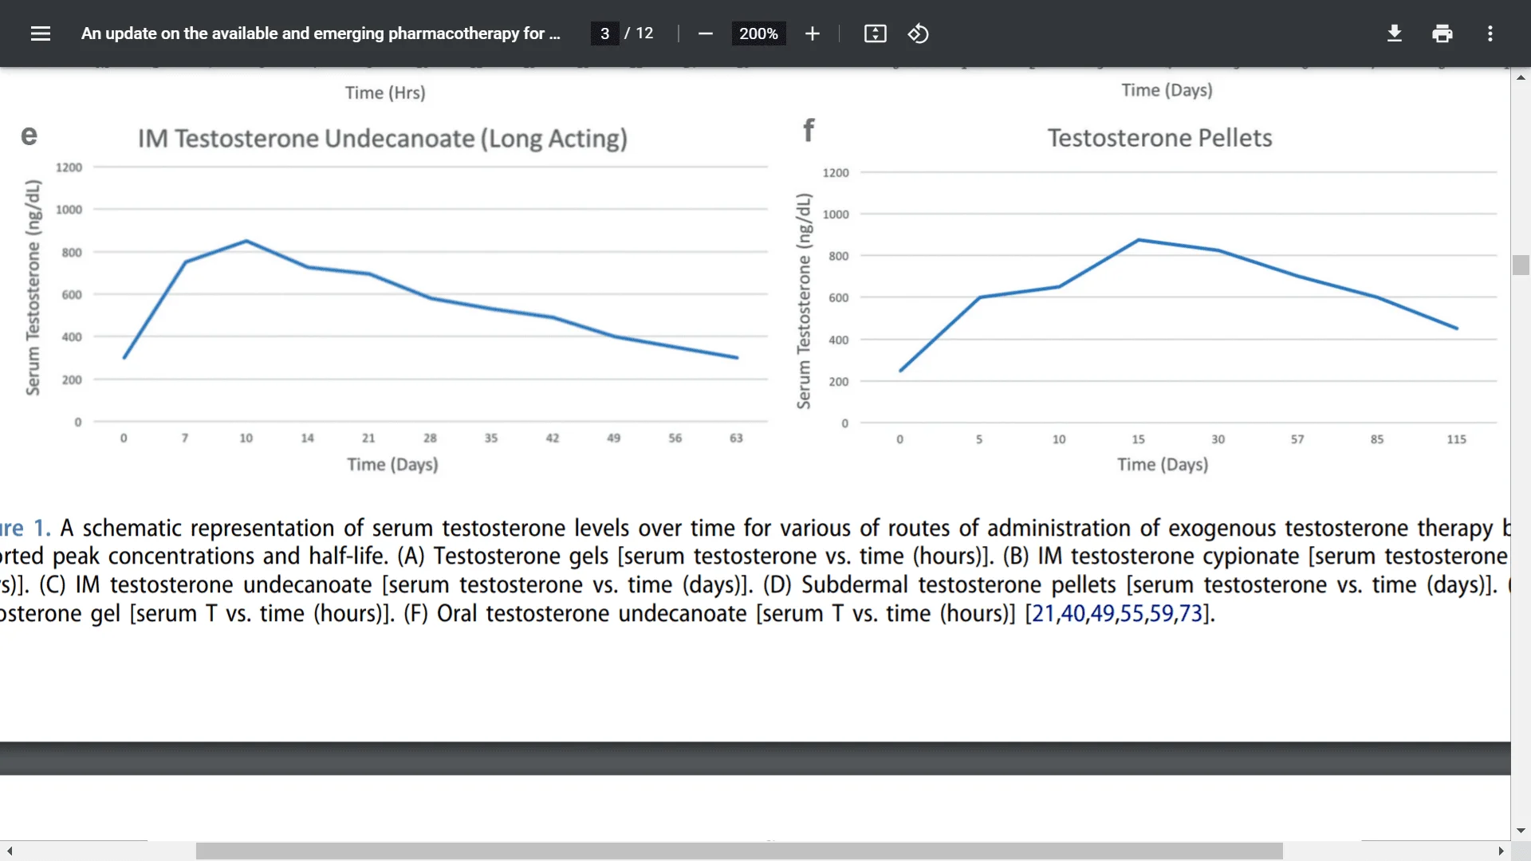
Task: Open the more actions menu
Action: click(x=1490, y=33)
